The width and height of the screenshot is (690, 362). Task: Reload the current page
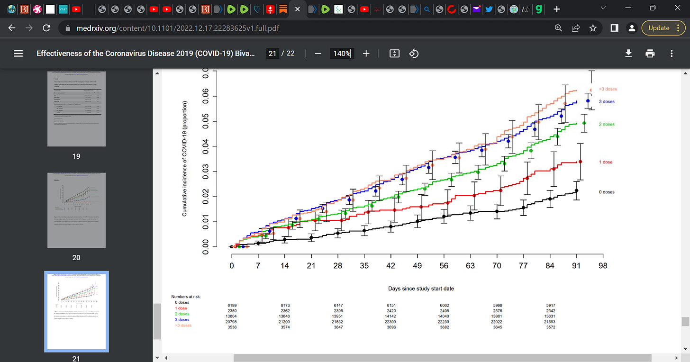coord(46,28)
